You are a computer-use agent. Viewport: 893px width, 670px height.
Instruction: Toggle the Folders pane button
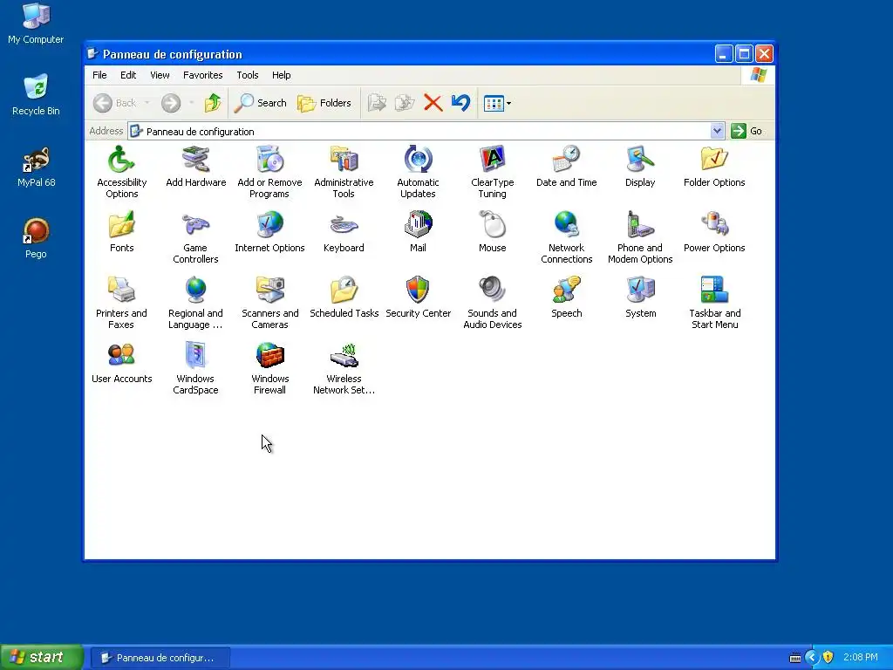[324, 103]
